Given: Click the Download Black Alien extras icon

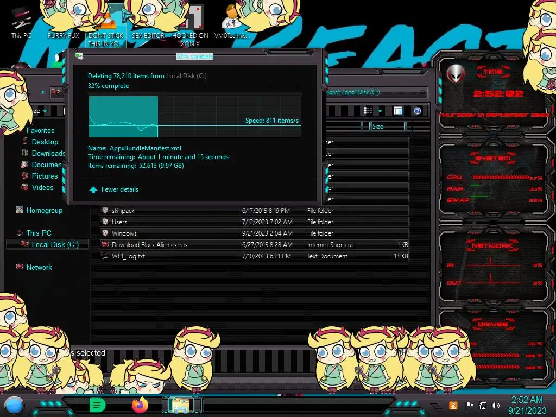Looking at the screenshot, I should (x=105, y=244).
